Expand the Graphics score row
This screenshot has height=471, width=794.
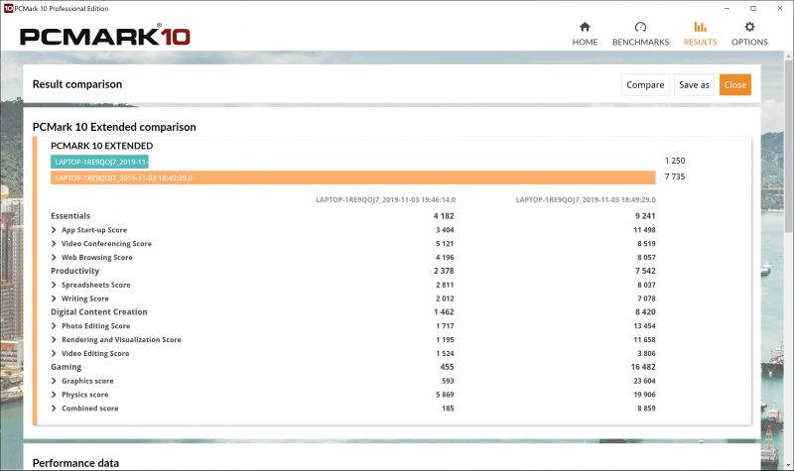coord(54,381)
